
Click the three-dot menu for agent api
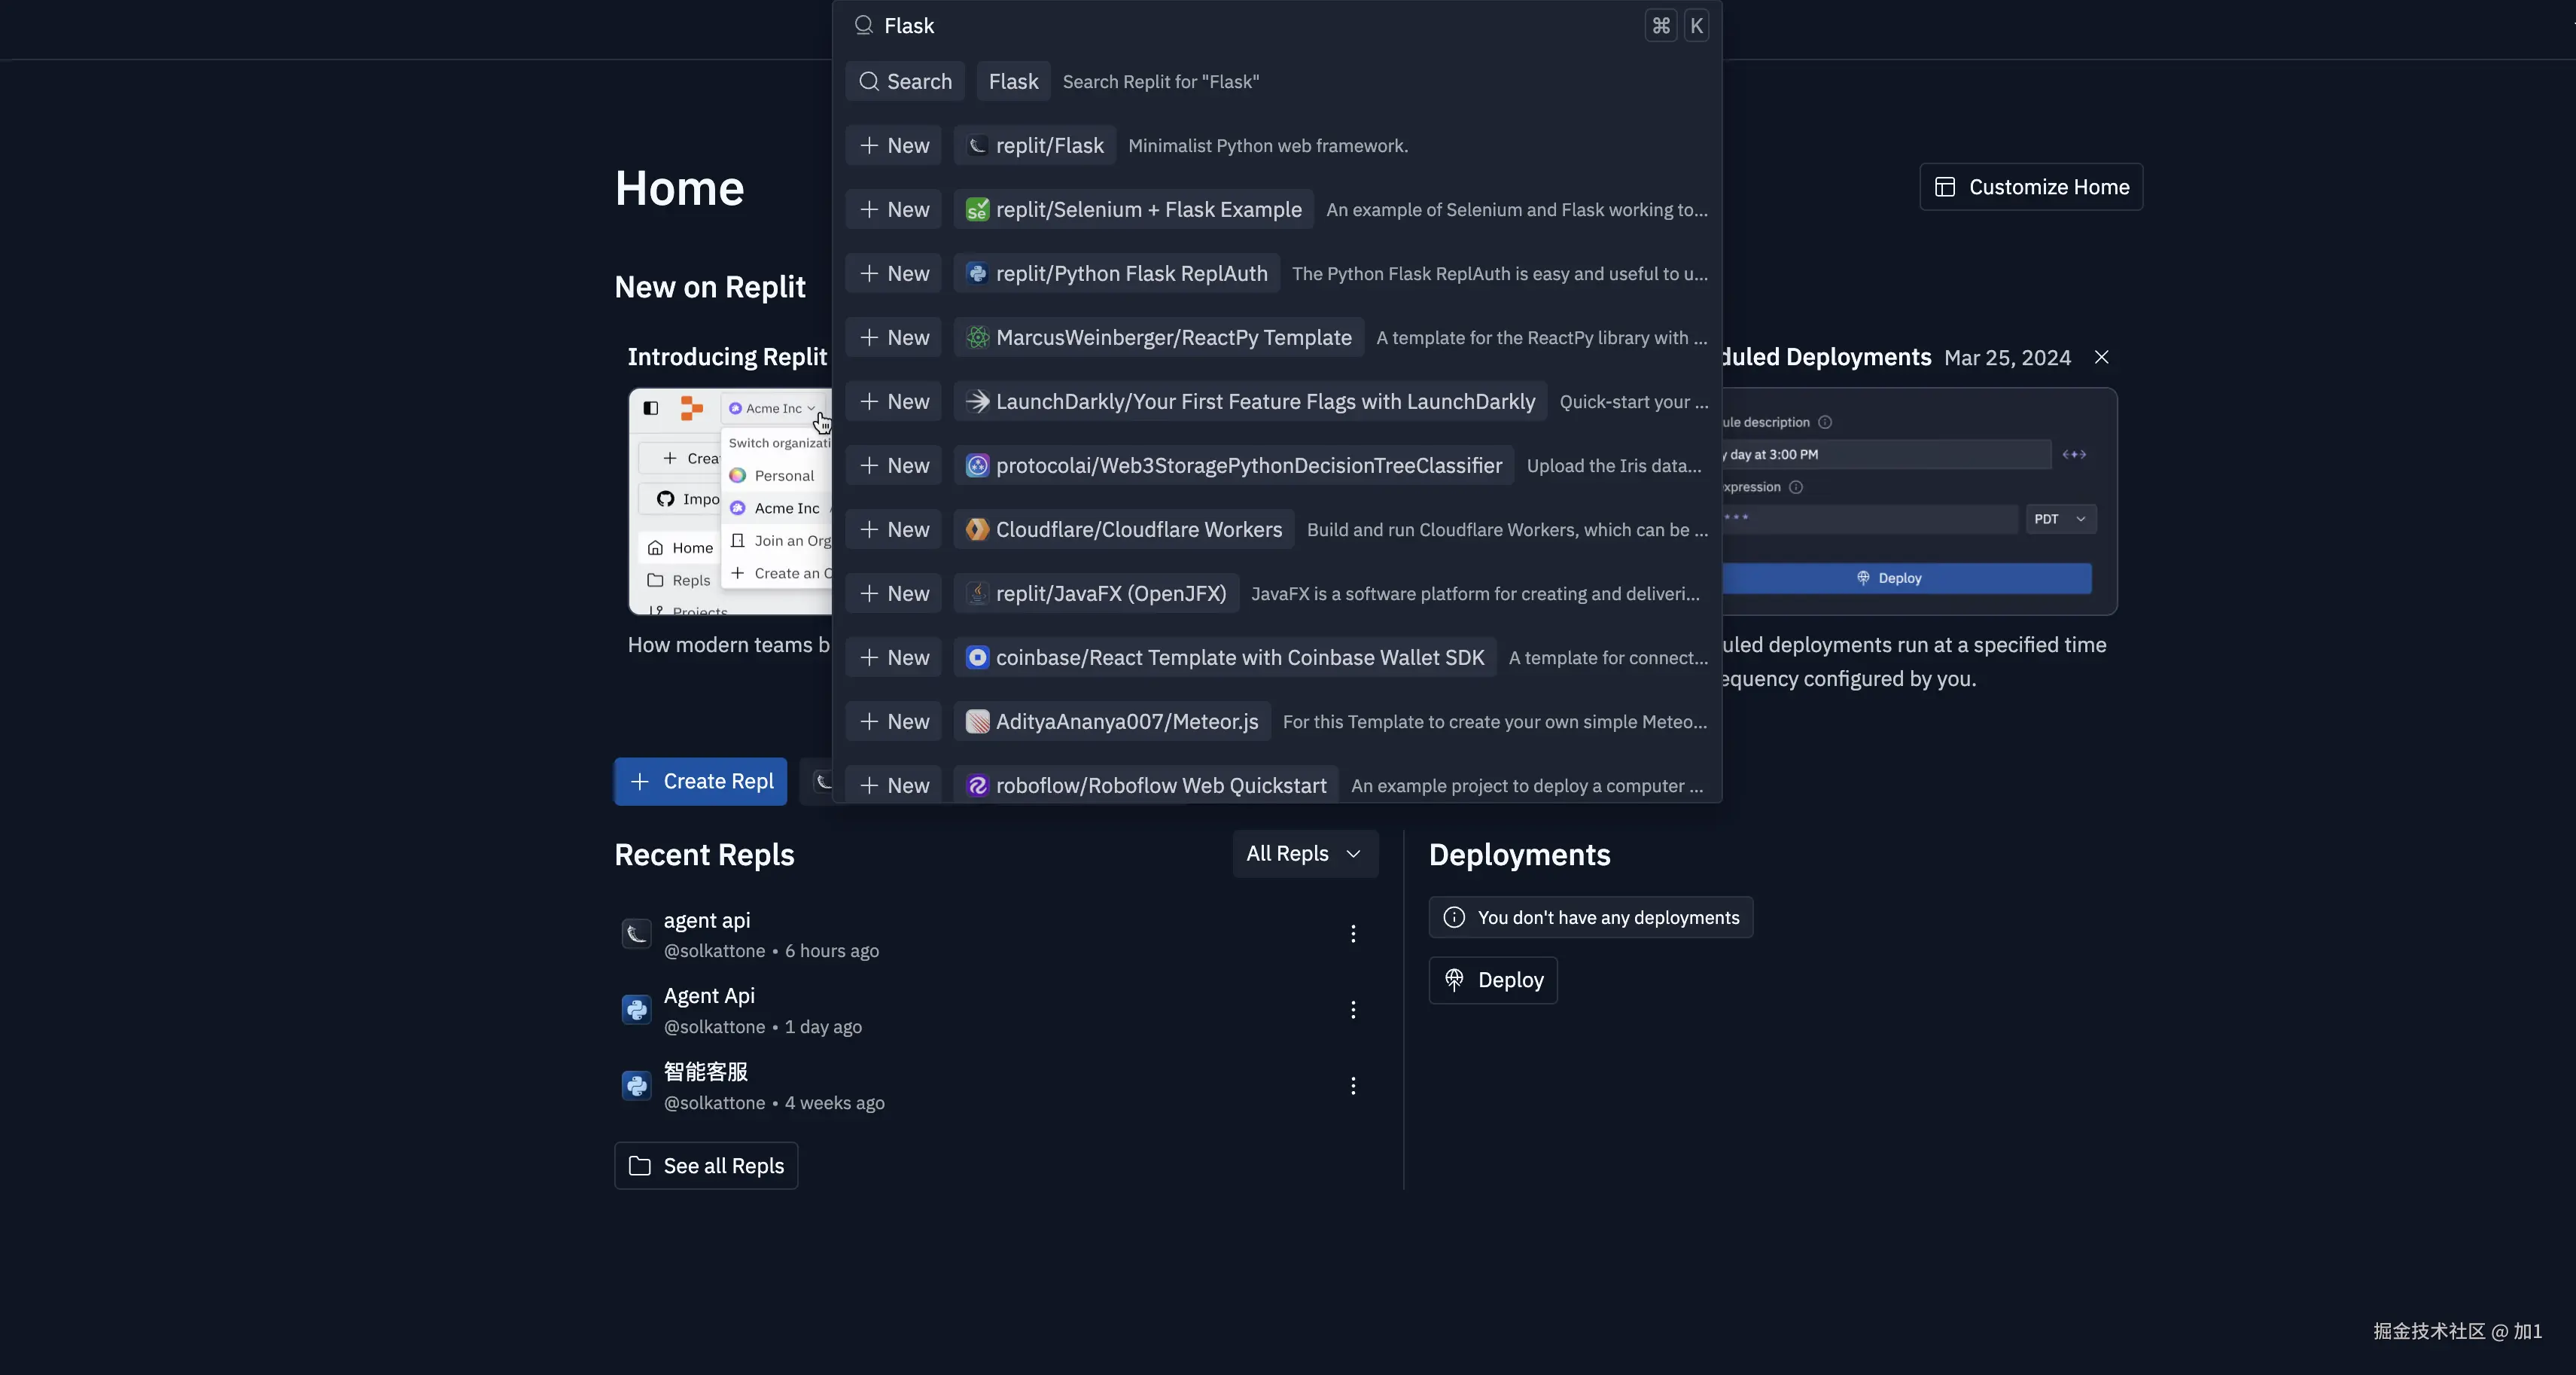point(1353,934)
